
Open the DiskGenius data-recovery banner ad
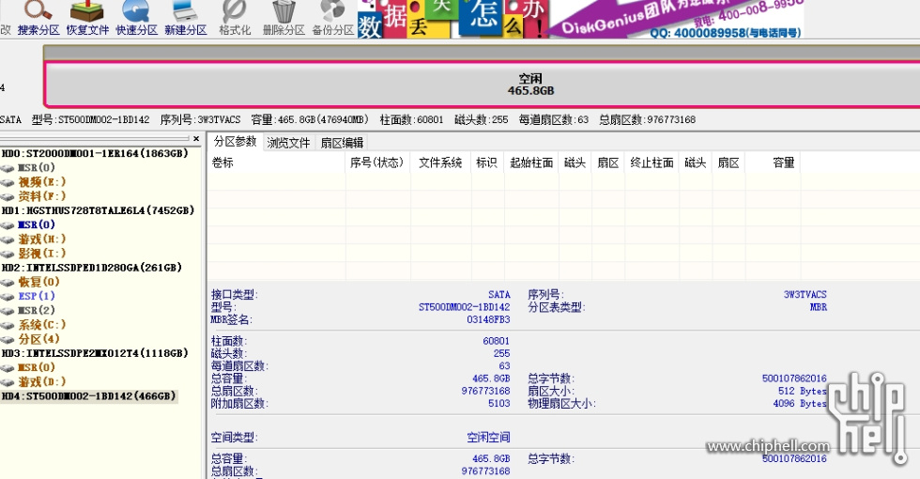pos(580,19)
